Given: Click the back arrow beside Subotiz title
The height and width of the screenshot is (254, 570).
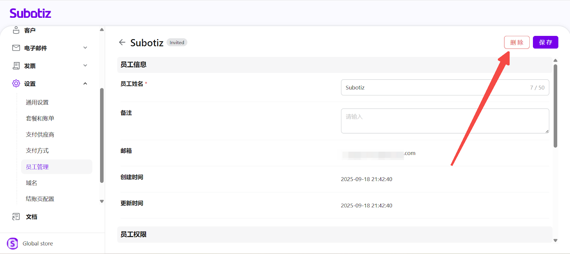Looking at the screenshot, I should pyautogui.click(x=122, y=42).
